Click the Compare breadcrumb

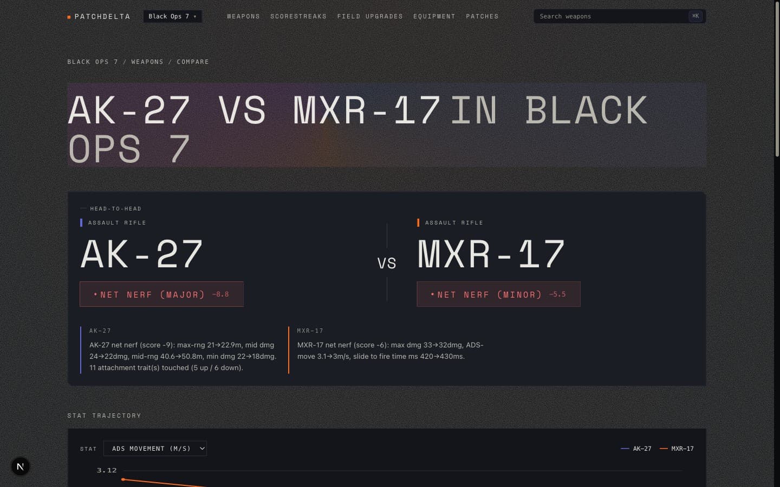point(193,62)
